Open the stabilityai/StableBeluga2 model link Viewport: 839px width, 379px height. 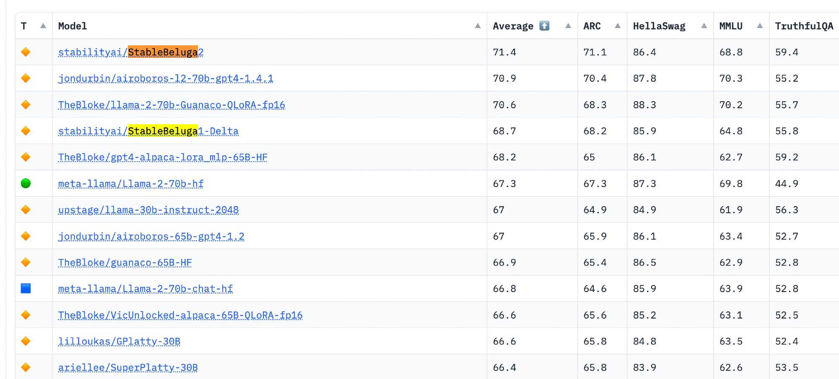[x=130, y=52]
